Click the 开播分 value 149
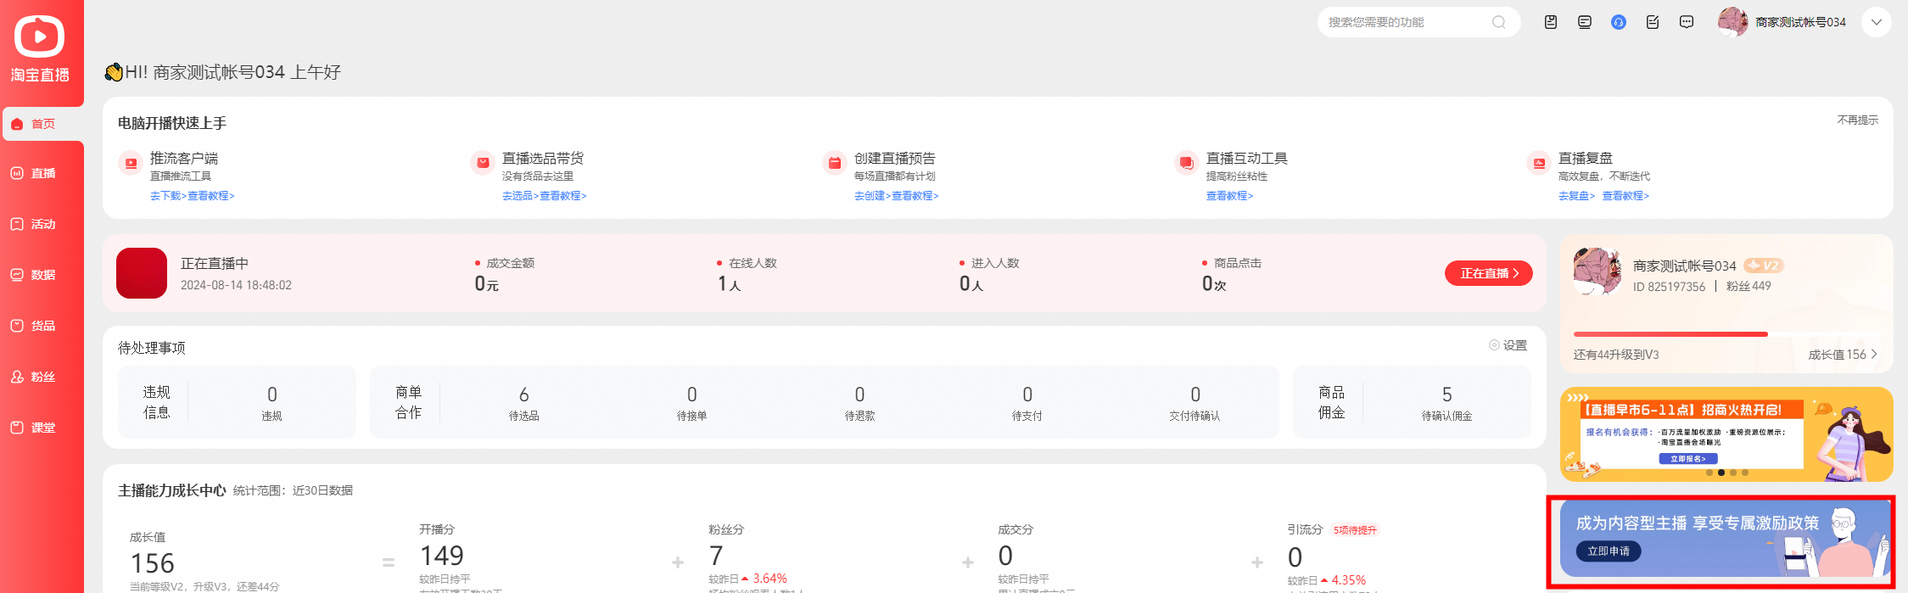This screenshot has height=593, width=1908. pyautogui.click(x=442, y=557)
